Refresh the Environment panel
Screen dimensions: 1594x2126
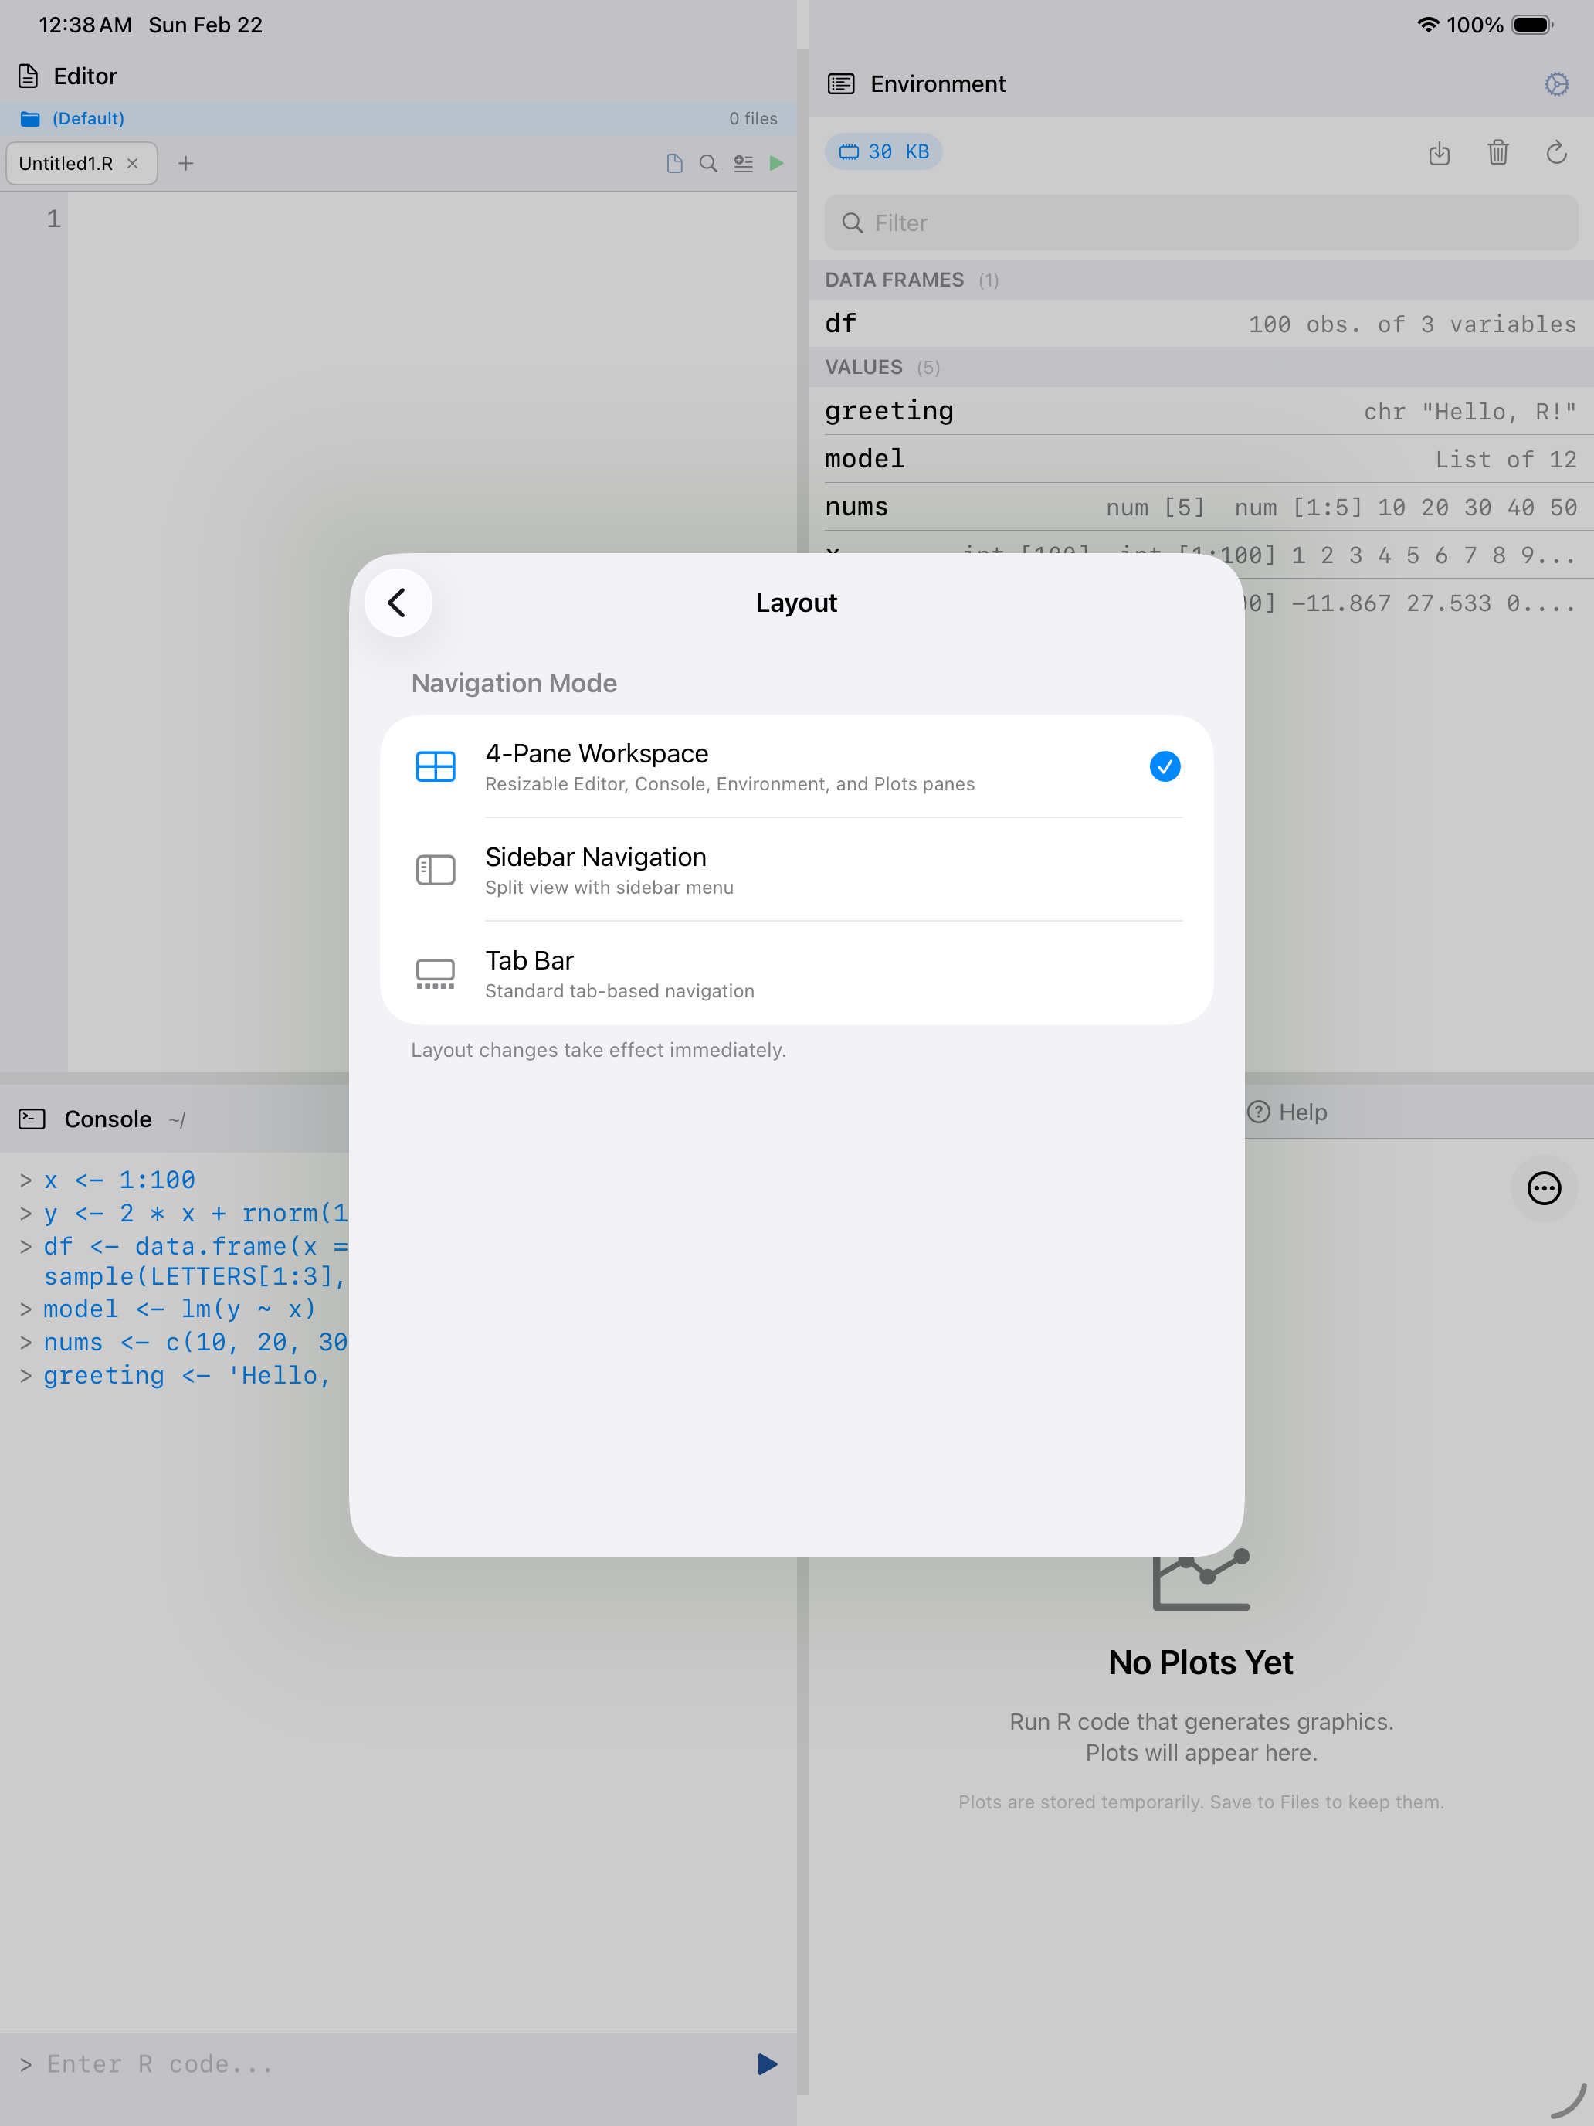click(x=1556, y=153)
